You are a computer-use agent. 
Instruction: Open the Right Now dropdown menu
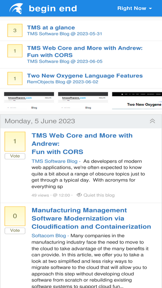coord(135,8)
